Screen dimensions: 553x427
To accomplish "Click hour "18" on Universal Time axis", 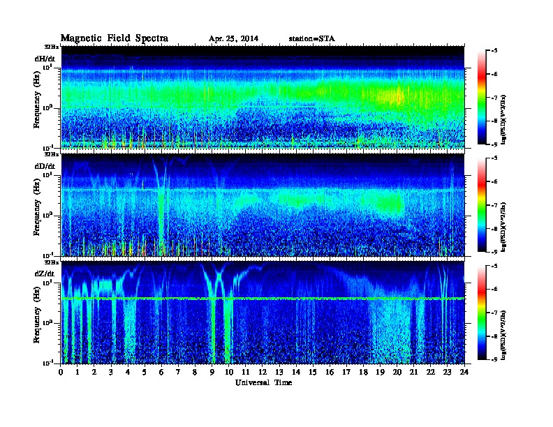I will (x=363, y=372).
